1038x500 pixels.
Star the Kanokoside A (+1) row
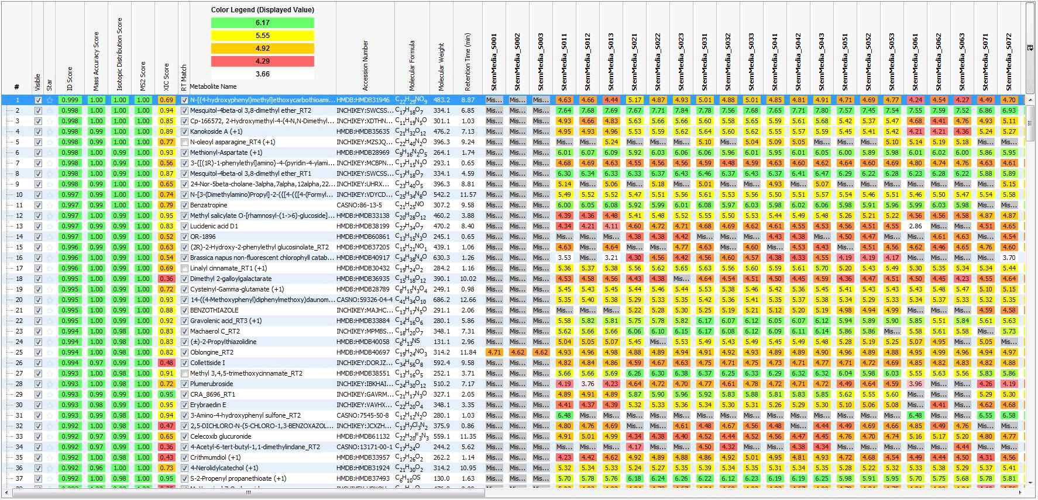click(x=50, y=131)
